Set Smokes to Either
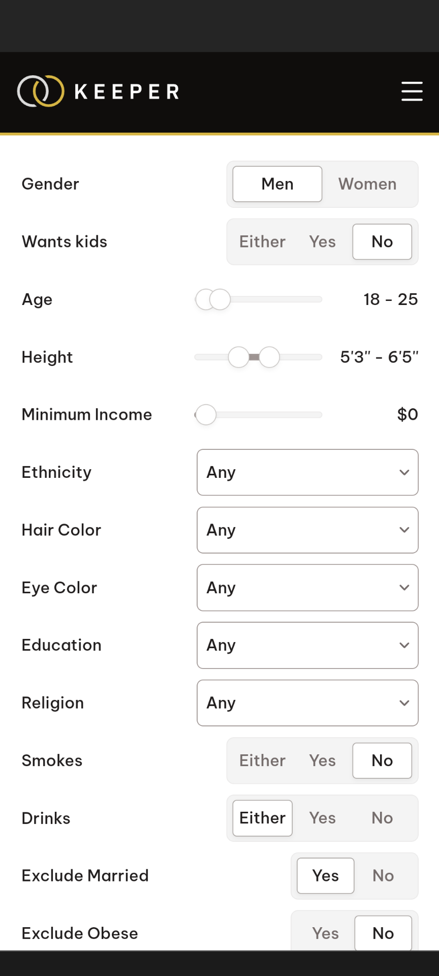 262,760
